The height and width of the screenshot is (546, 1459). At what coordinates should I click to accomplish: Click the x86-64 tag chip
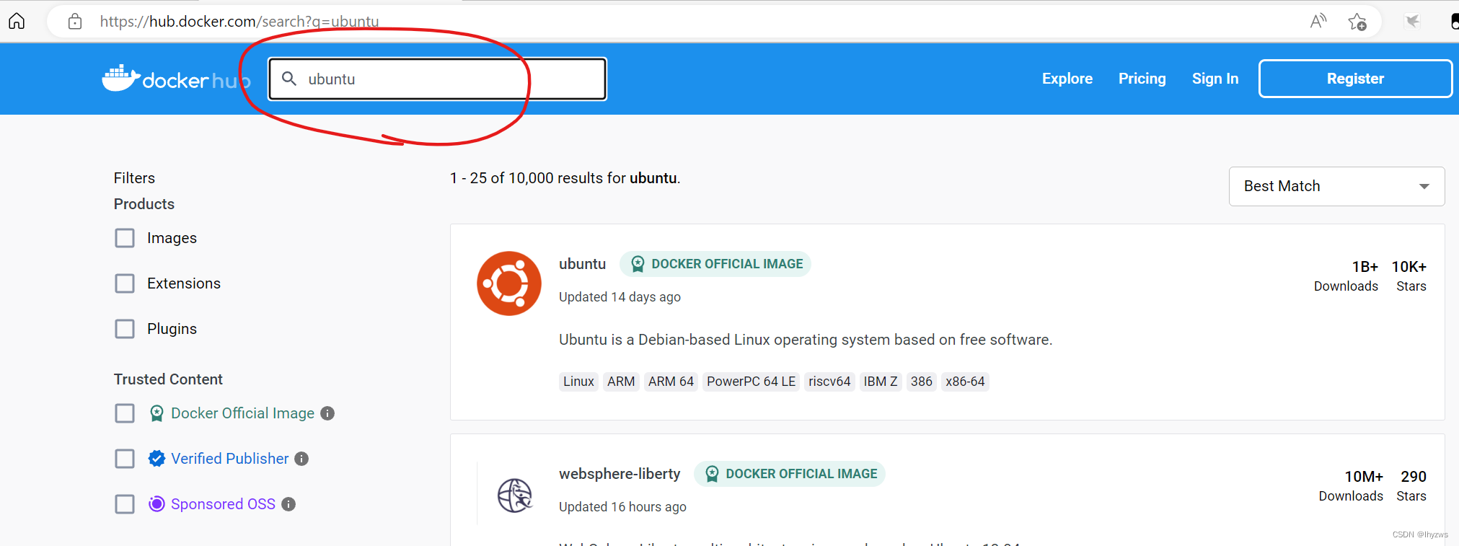(965, 382)
